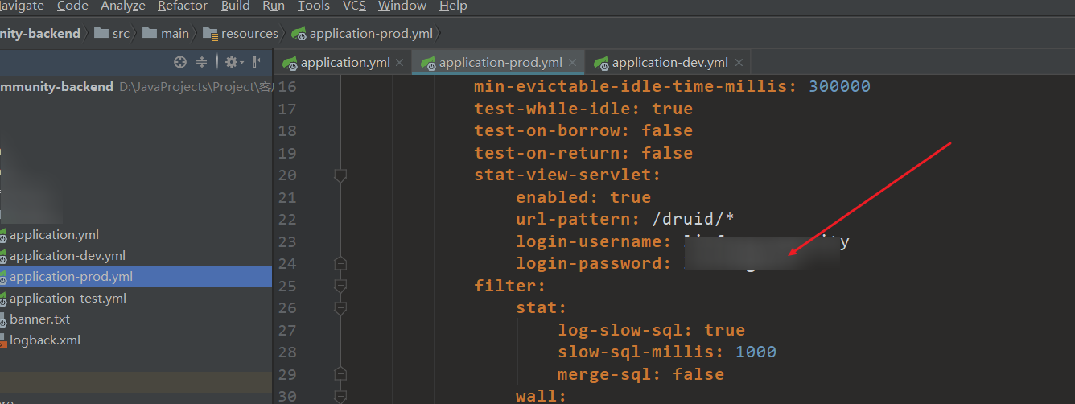Collapse the stat block on line 26
The height and width of the screenshot is (404, 1075).
[x=340, y=308]
